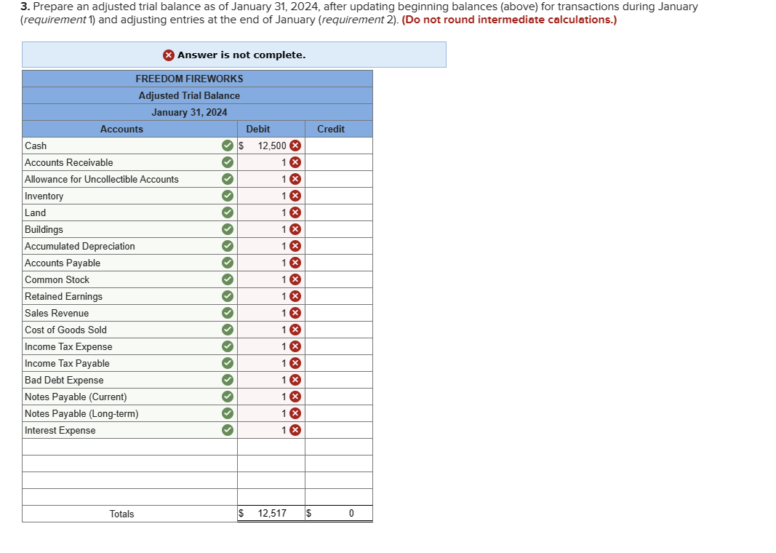Click green checkmark next to Bad Debt Expense
This screenshot has height=553, width=776.
(228, 380)
